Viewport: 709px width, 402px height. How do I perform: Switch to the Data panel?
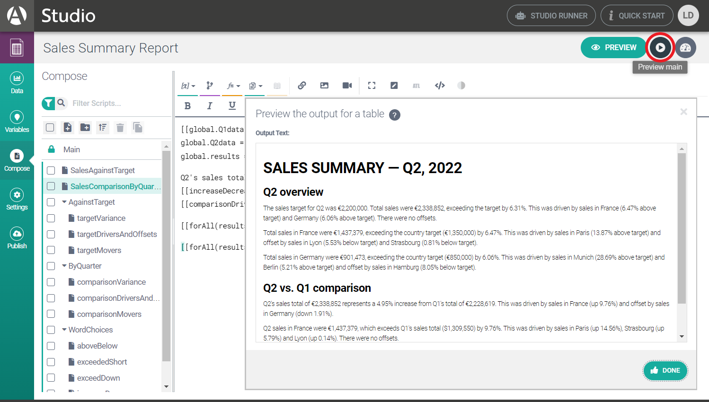(x=17, y=83)
